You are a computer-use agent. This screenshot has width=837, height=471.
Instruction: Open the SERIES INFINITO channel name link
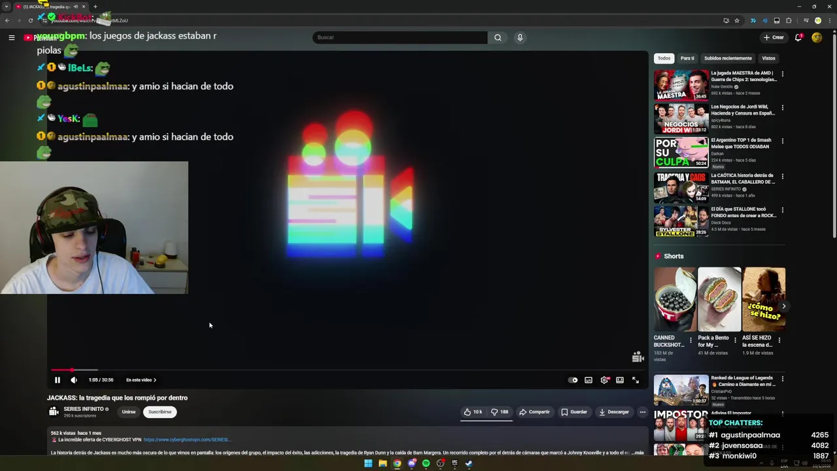coord(84,409)
